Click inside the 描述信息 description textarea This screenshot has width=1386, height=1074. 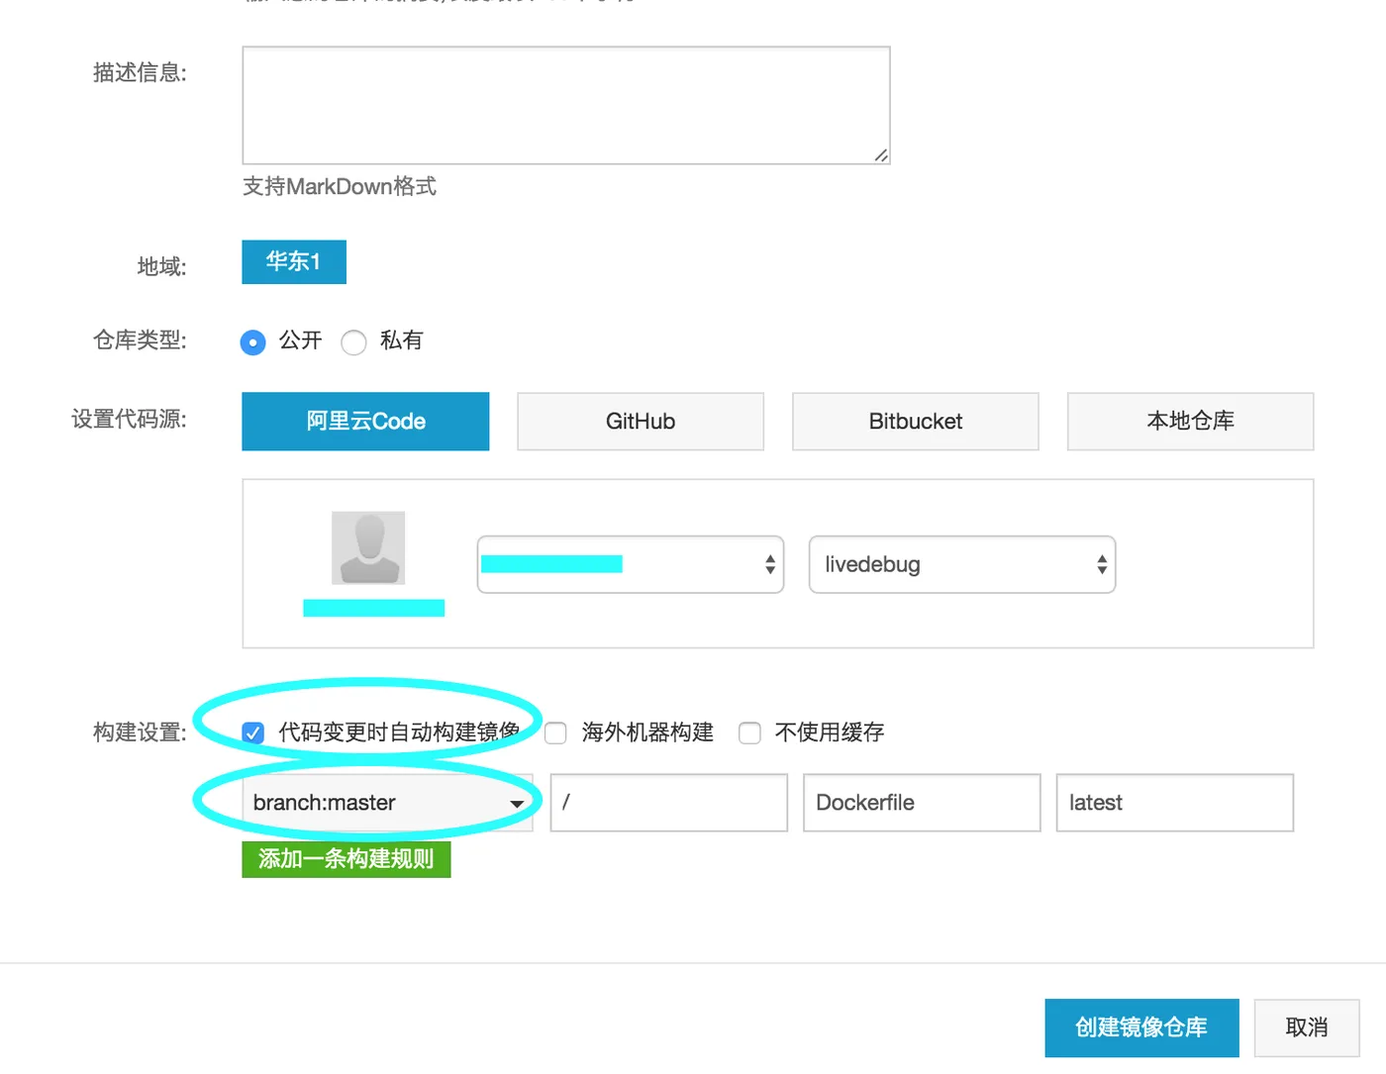point(565,104)
